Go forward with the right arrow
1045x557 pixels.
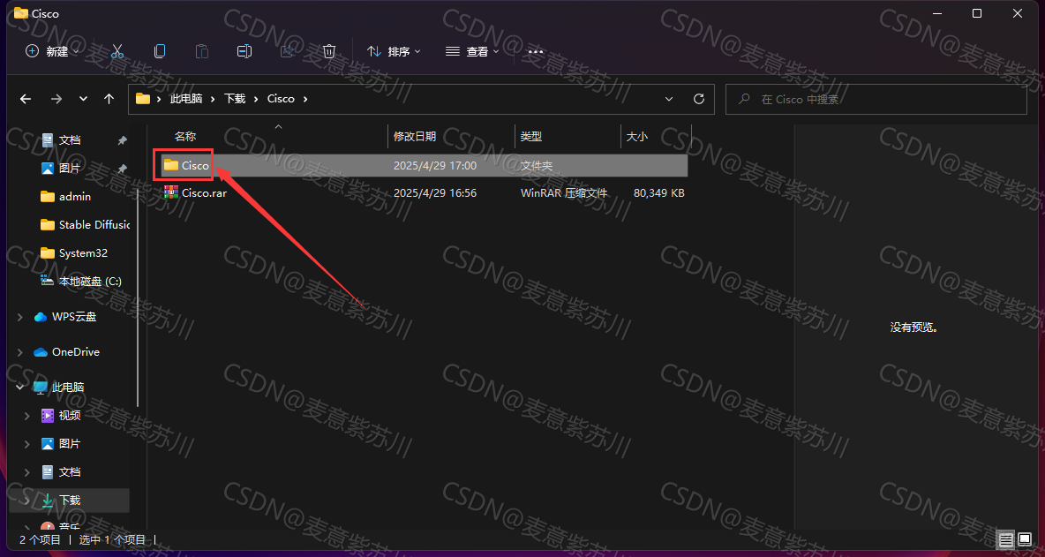pos(56,99)
